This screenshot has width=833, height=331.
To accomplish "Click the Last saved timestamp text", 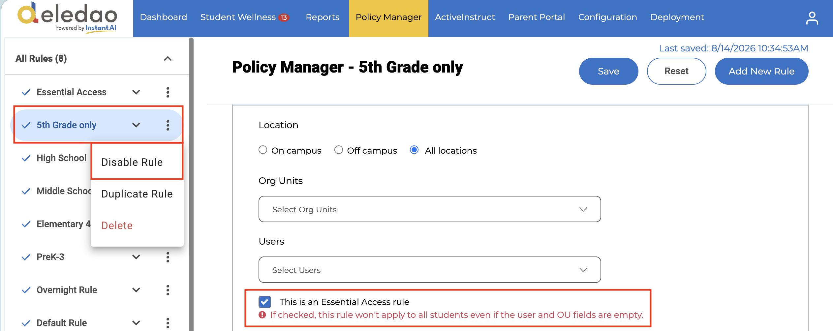I will [733, 48].
